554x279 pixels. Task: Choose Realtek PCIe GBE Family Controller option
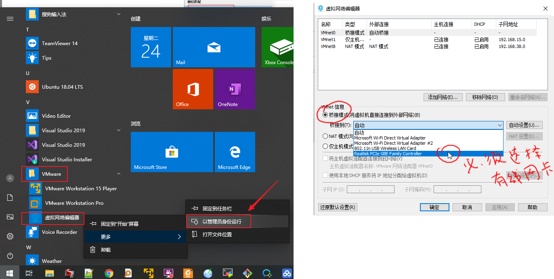(428, 154)
